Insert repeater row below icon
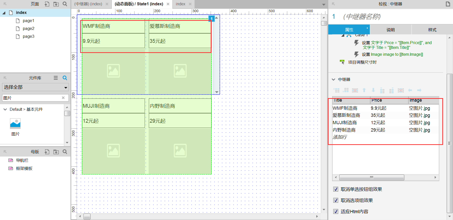This screenshot has width=453, height=220. pyautogui.click(x=346, y=90)
